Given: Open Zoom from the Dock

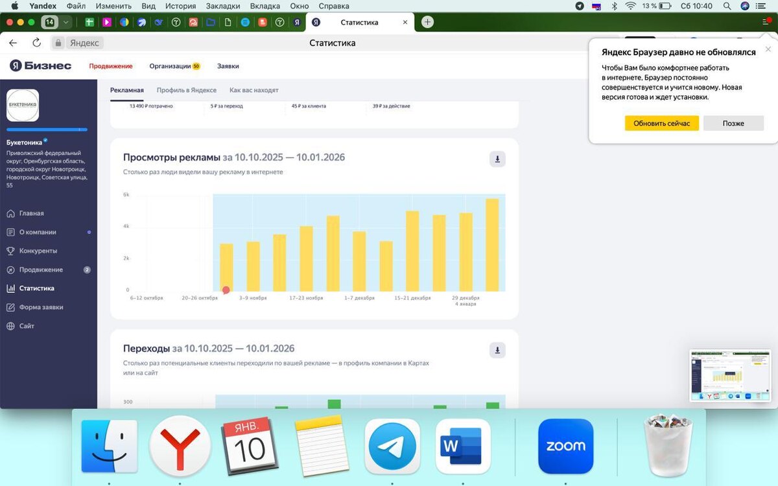Looking at the screenshot, I should point(566,446).
